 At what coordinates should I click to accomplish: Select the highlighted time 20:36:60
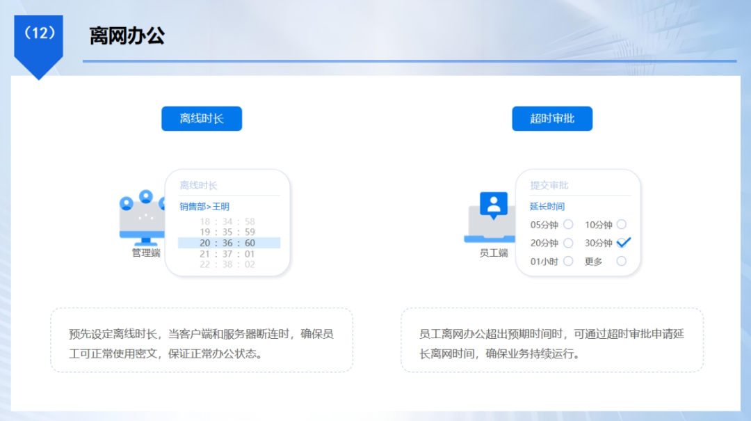coord(227,242)
